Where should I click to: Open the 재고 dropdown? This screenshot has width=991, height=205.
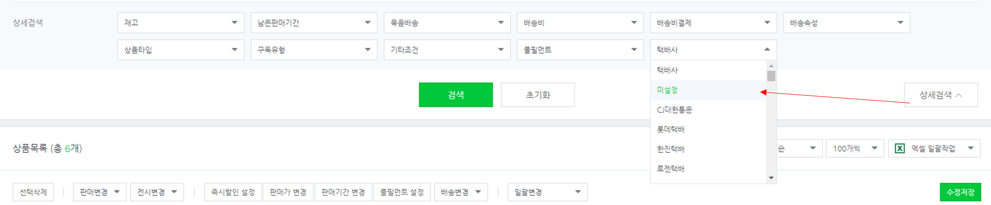[181, 23]
